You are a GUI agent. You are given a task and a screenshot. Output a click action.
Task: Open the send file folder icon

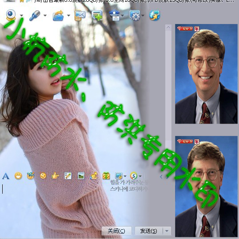tap(58, 16)
